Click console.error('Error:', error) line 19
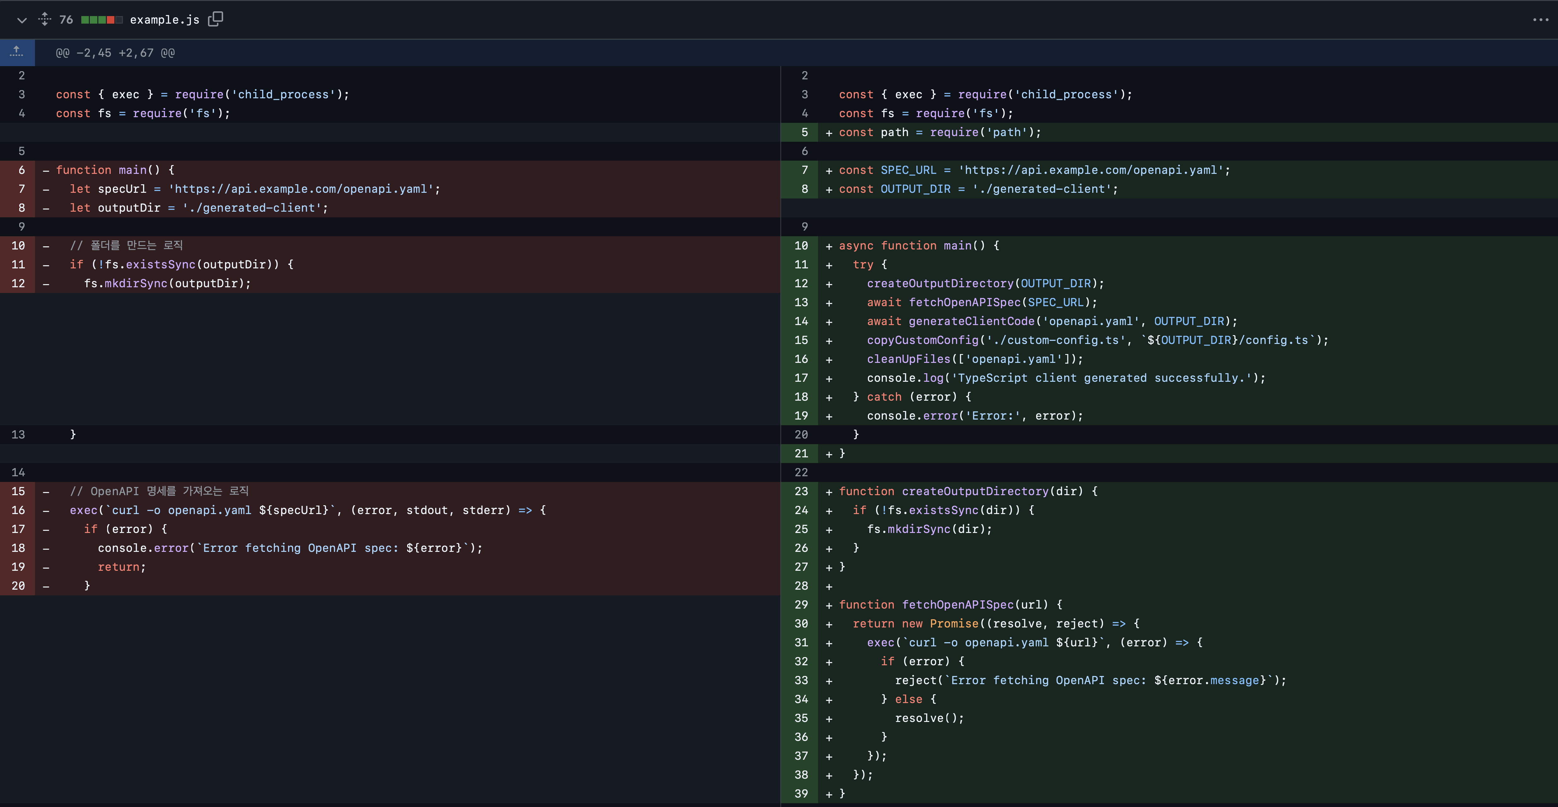Viewport: 1558px width, 807px height. click(975, 416)
